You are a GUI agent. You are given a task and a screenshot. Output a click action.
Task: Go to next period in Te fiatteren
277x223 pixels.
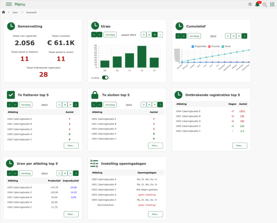tap(15, 105)
